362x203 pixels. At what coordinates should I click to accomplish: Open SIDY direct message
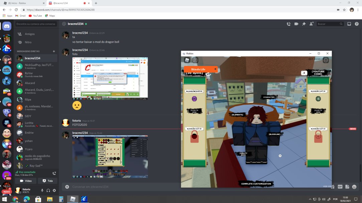[36, 116]
